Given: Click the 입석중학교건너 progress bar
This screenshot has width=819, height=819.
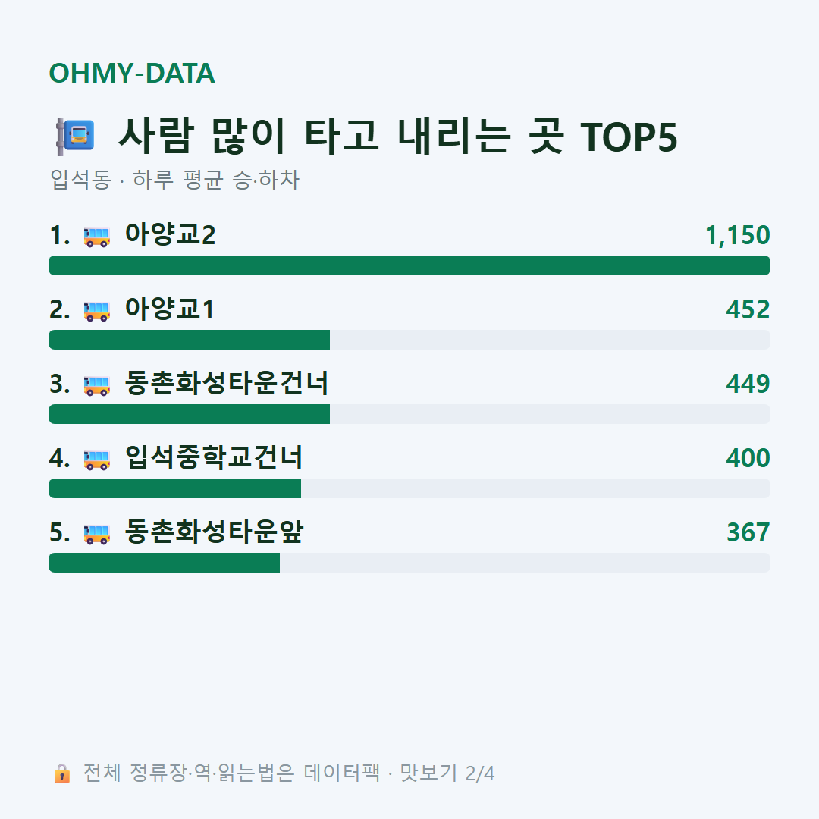Looking at the screenshot, I should [409, 488].
